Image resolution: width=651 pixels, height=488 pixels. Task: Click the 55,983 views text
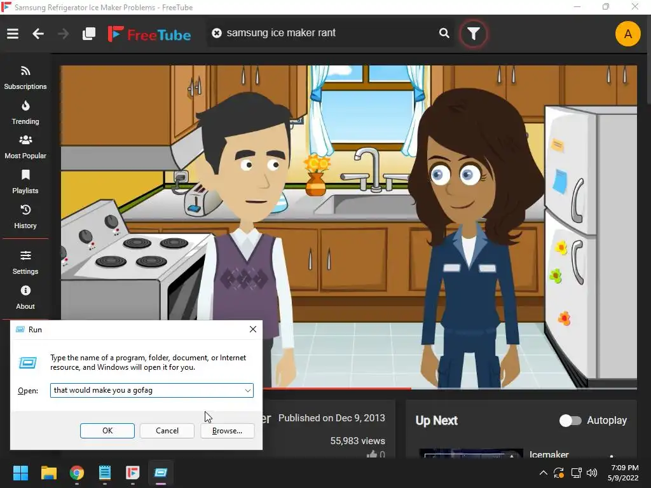click(357, 441)
